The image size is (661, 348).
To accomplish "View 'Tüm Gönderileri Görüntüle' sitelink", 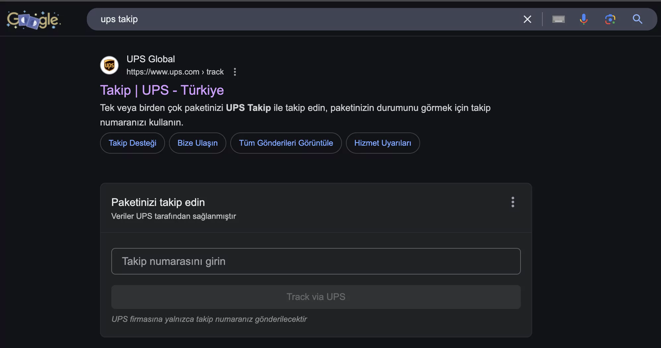I will 286,143.
